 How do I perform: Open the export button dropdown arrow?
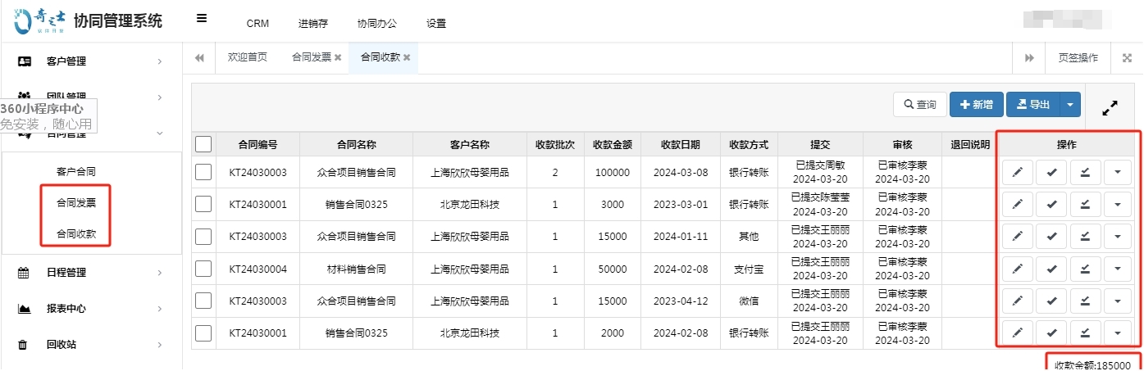pos(1070,105)
